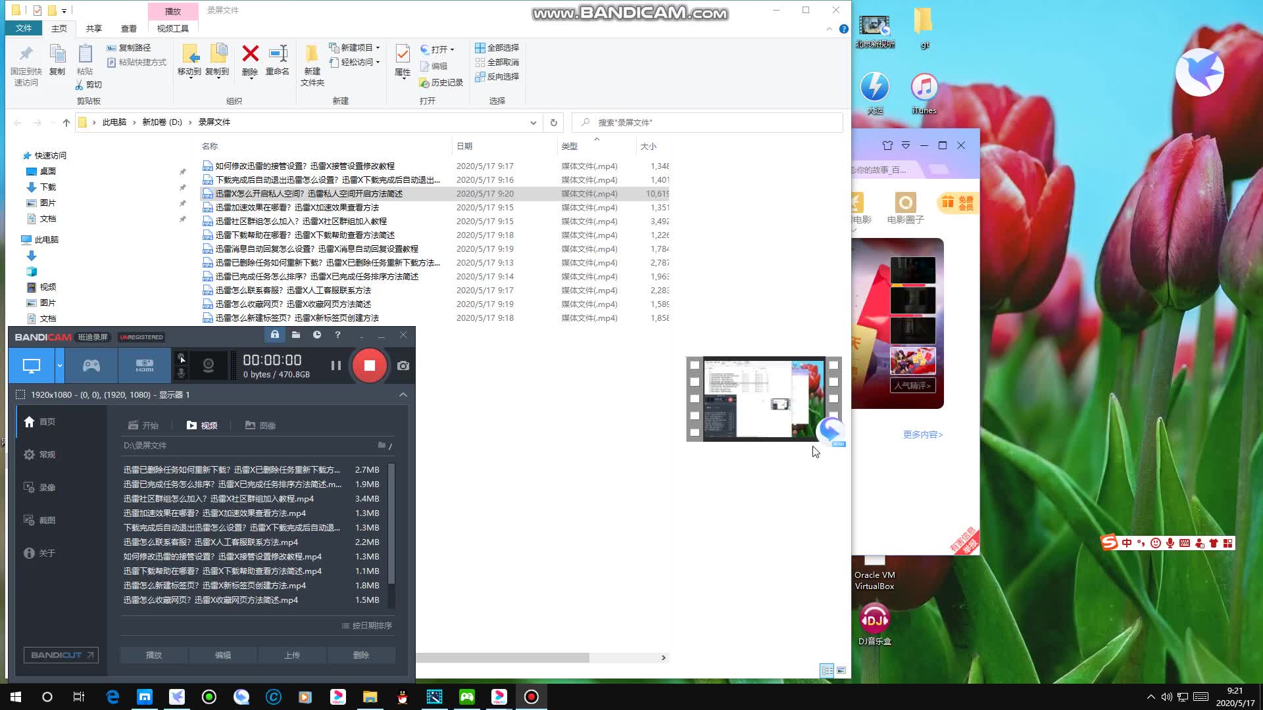
Task: Click the Explorer horizontal scrollbar
Action: (x=503, y=658)
